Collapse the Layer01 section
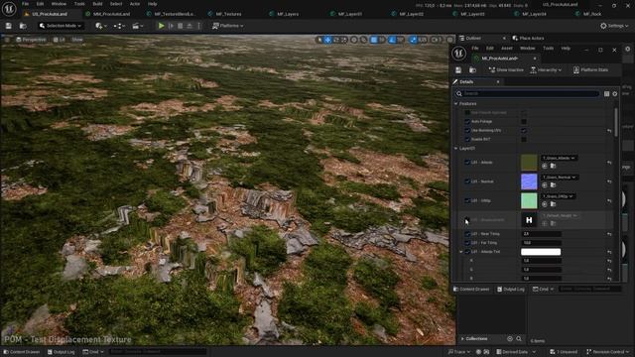The image size is (635, 357). pos(456,149)
